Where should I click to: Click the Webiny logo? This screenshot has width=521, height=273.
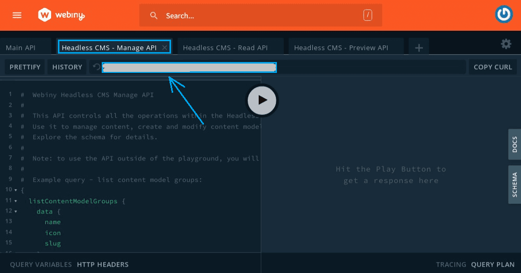tap(62, 15)
